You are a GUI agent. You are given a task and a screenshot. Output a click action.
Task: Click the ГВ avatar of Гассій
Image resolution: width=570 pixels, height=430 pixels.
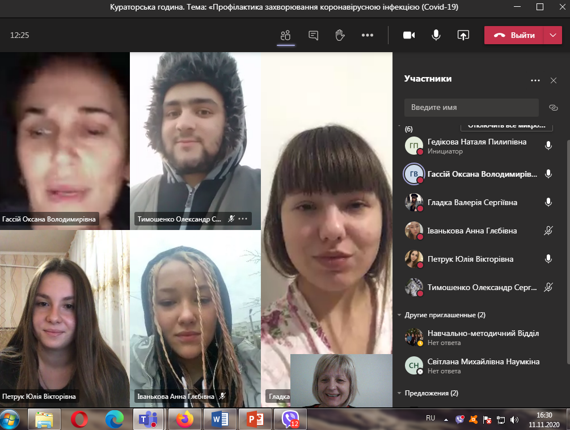[414, 174]
